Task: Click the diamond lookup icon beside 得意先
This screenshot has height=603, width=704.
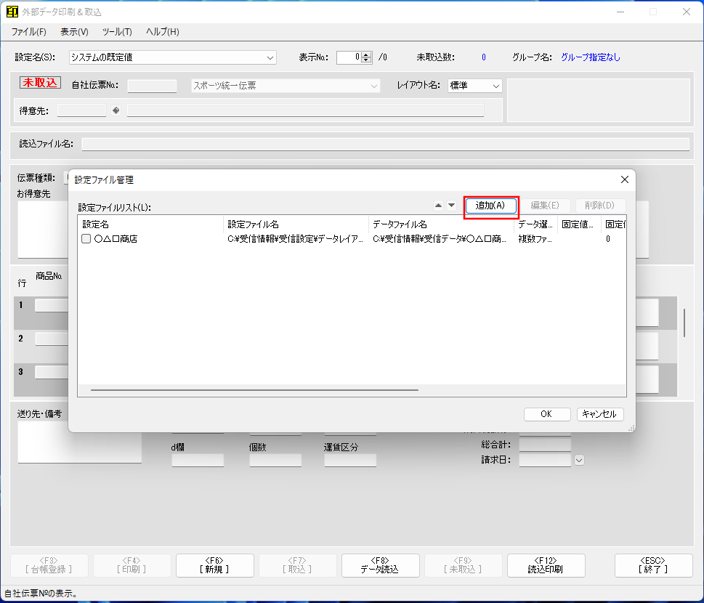Action: click(116, 110)
